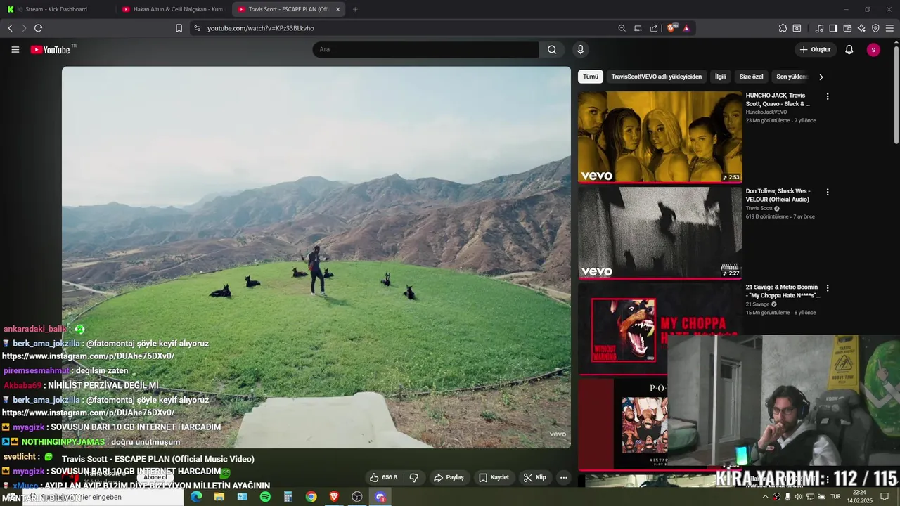Open YouTube notifications bell
The height and width of the screenshot is (506, 900).
(849, 49)
